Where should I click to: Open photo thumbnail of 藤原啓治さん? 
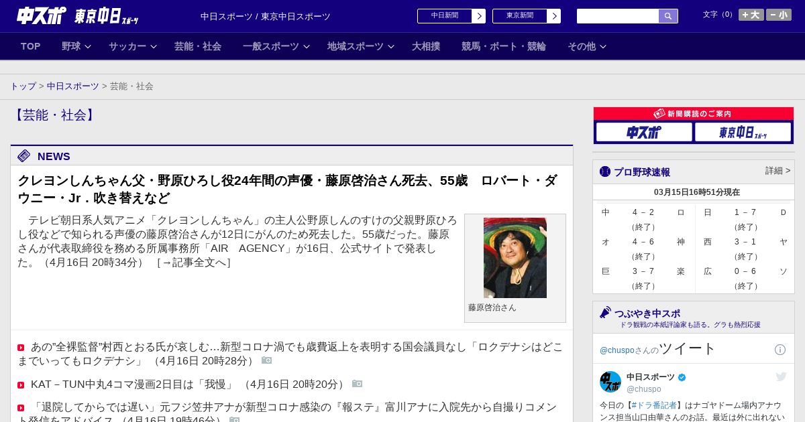515,258
